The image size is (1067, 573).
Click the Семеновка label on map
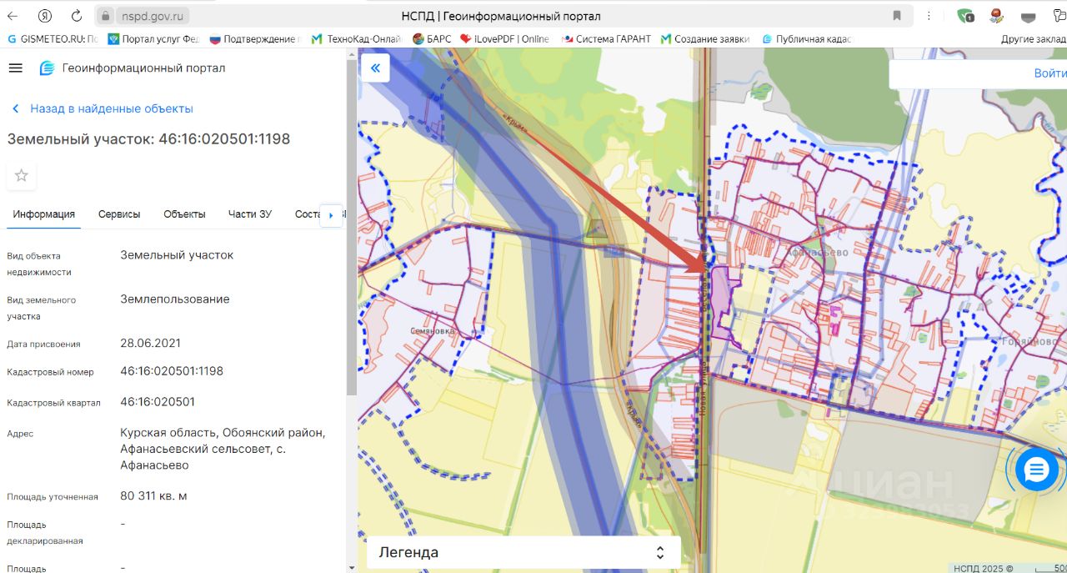pos(431,331)
